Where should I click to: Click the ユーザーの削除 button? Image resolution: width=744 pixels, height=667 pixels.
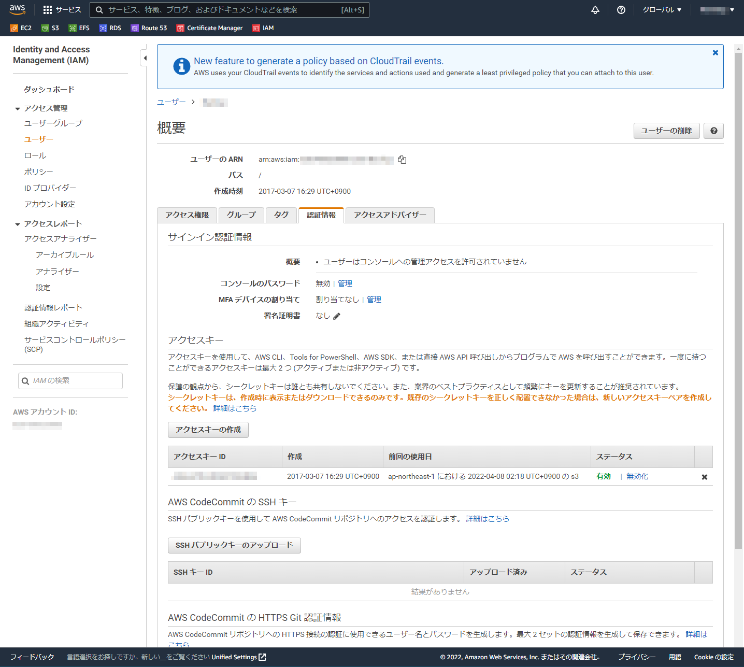tap(667, 131)
